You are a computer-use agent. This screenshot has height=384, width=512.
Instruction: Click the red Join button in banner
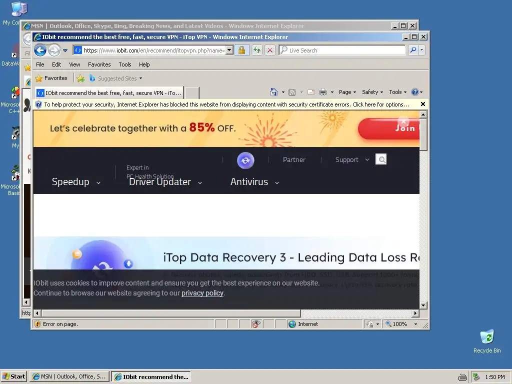point(388,128)
